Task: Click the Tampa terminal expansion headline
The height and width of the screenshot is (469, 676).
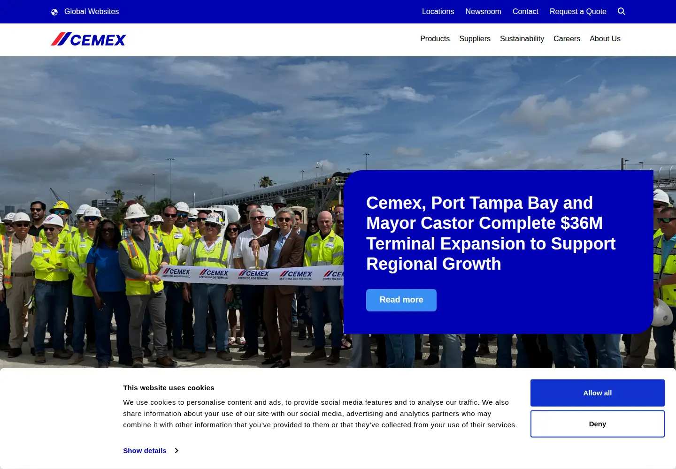Action: click(x=491, y=234)
